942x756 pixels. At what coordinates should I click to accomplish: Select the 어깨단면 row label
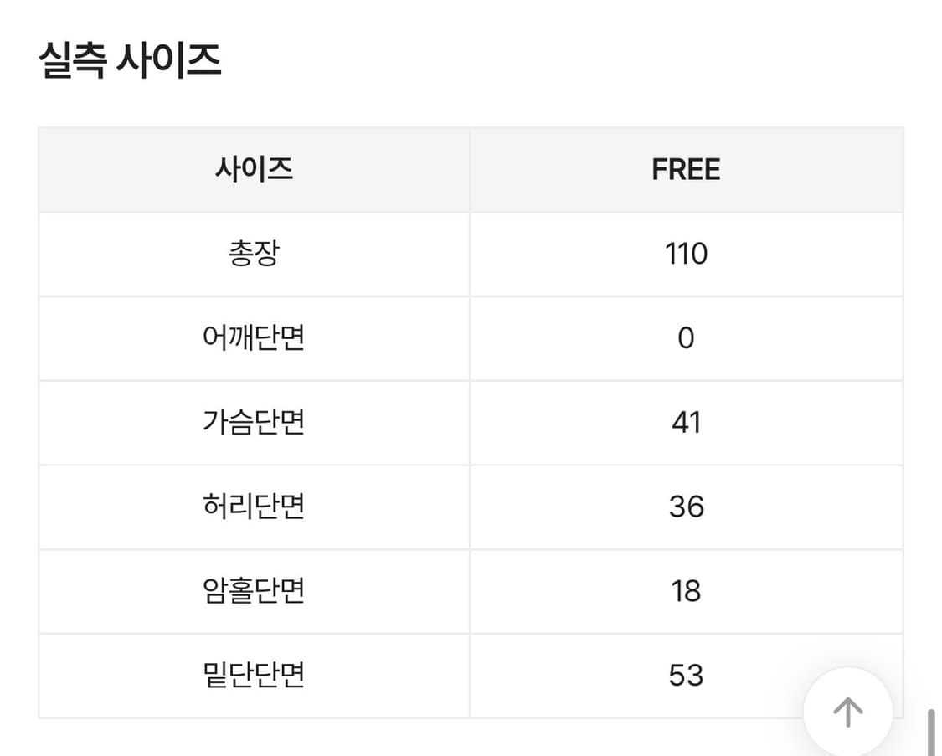[x=253, y=338]
